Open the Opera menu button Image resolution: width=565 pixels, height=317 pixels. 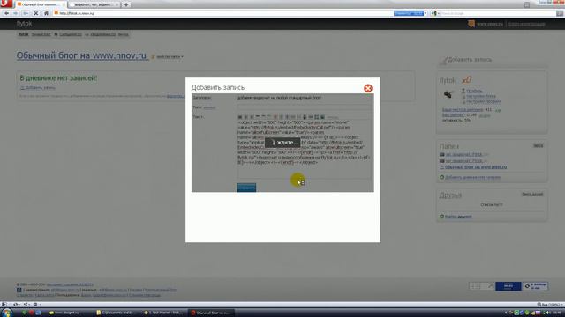coord(6,4)
